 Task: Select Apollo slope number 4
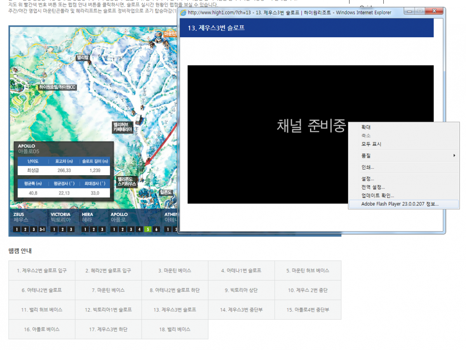[x=139, y=229]
